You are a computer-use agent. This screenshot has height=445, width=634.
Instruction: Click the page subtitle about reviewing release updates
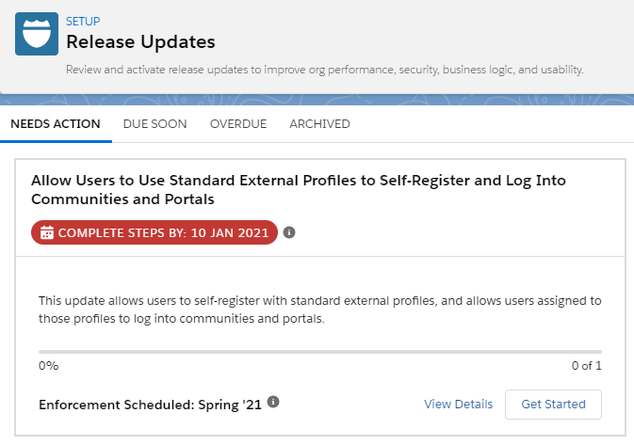coord(325,70)
